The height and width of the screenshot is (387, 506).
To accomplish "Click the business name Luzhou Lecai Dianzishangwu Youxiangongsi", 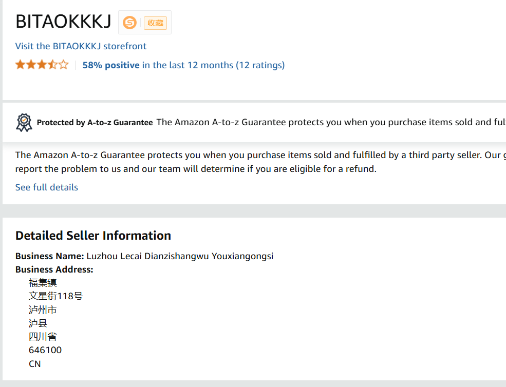I will 180,256.
